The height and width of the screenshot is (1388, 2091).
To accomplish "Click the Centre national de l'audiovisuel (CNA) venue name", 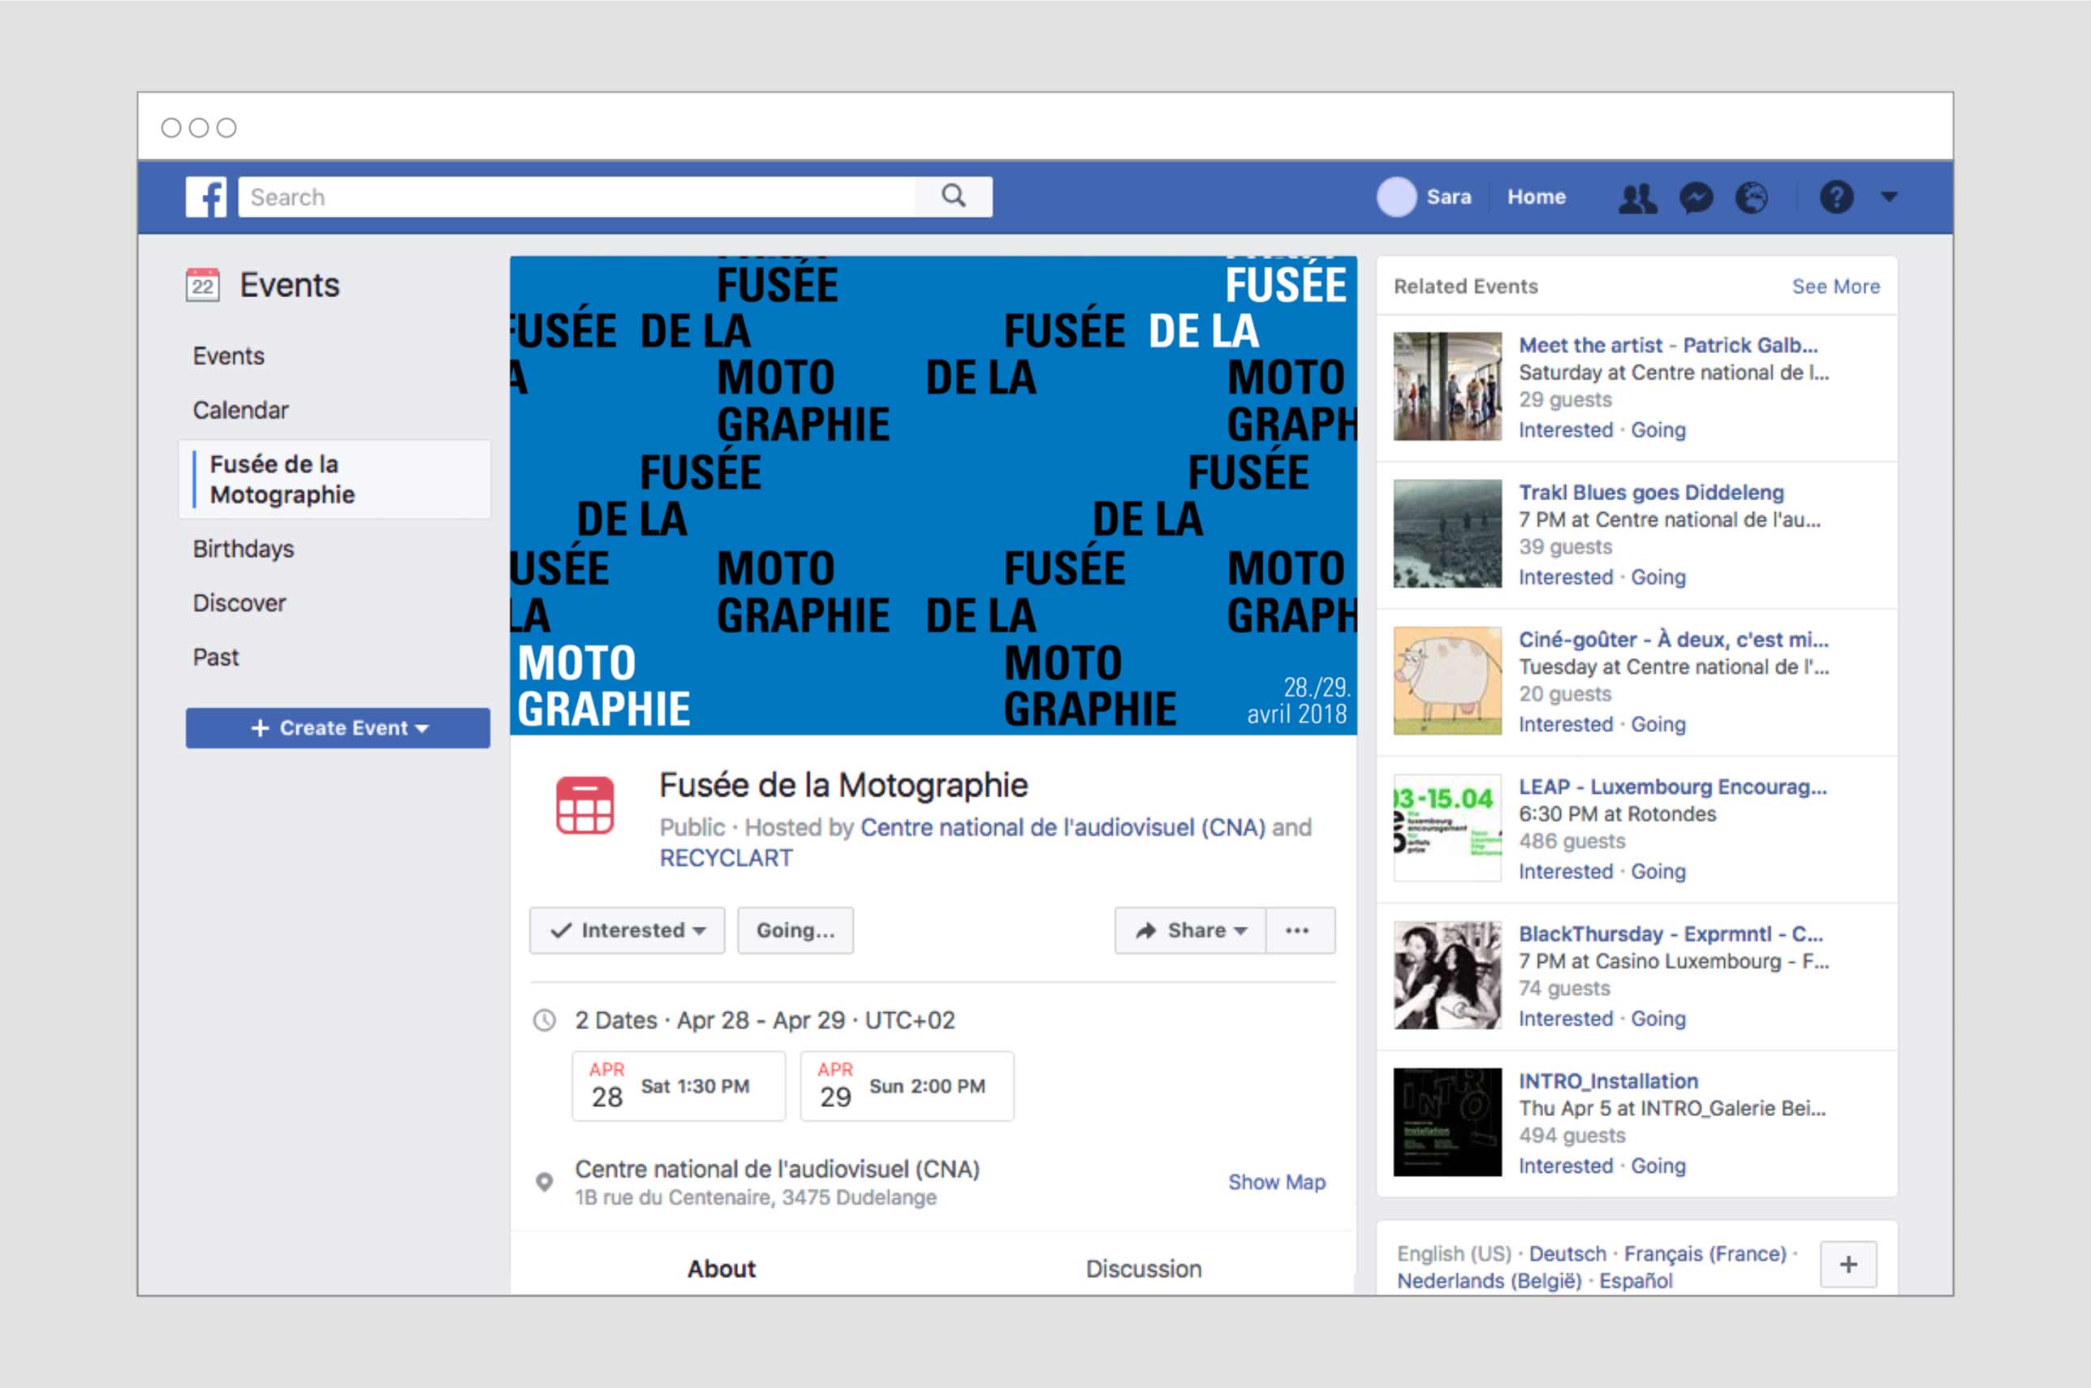I will click(776, 1169).
